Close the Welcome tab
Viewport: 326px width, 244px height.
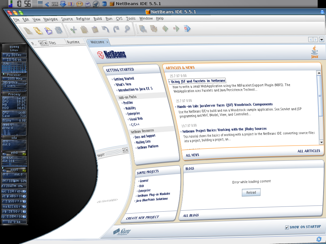tap(107, 42)
